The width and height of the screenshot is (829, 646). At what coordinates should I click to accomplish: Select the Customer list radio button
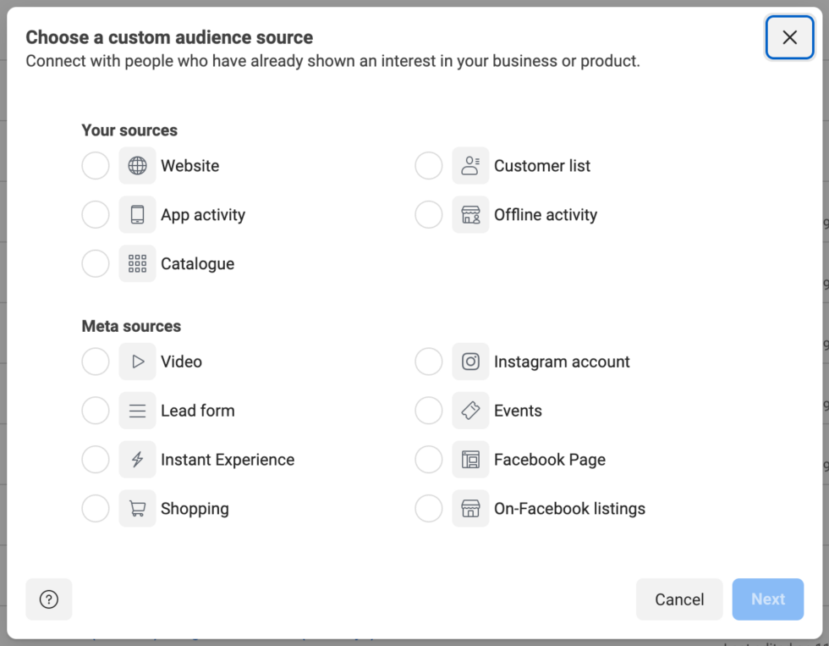coord(428,166)
